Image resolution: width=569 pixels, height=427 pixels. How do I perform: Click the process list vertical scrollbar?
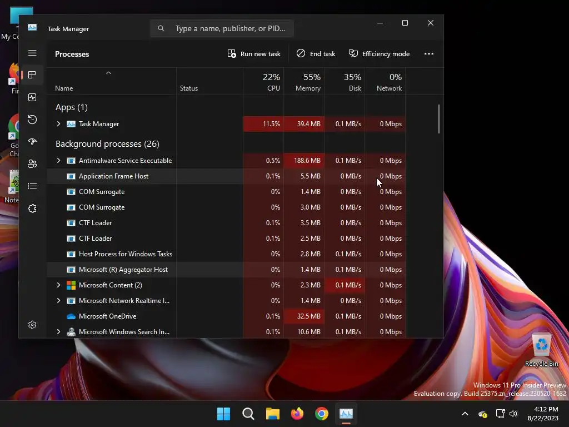pos(439,119)
